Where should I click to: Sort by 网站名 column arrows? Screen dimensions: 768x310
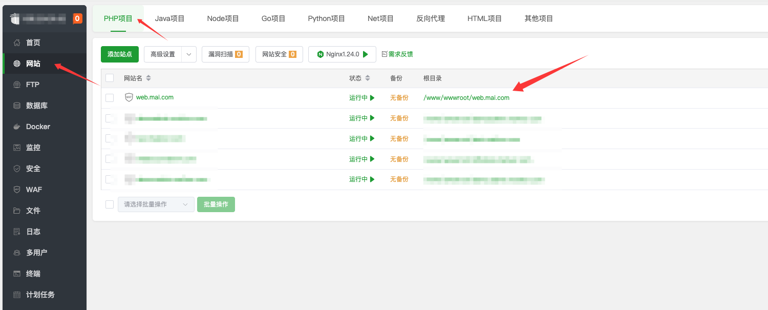pos(148,78)
